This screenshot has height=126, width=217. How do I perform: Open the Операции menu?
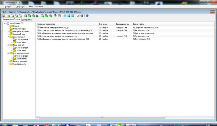point(20,6)
